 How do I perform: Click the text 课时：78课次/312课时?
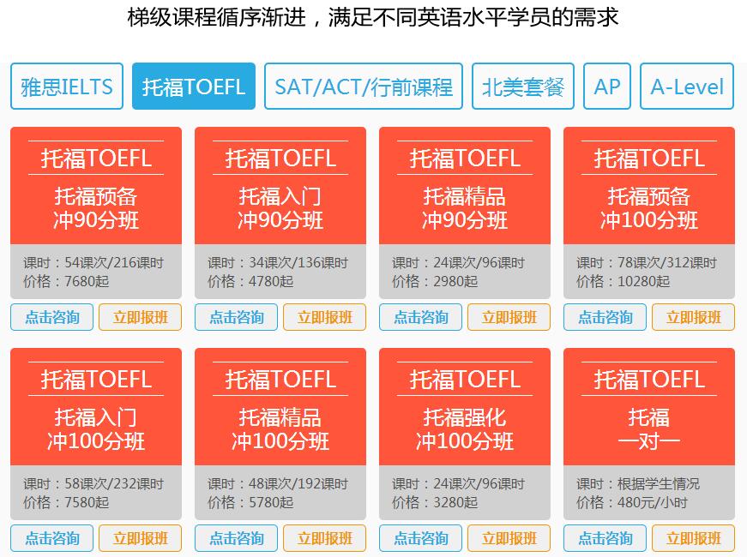[x=647, y=262]
